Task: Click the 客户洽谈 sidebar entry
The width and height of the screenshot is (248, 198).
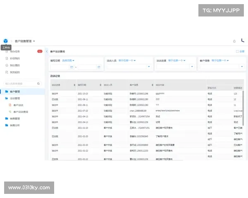Action: point(19,105)
